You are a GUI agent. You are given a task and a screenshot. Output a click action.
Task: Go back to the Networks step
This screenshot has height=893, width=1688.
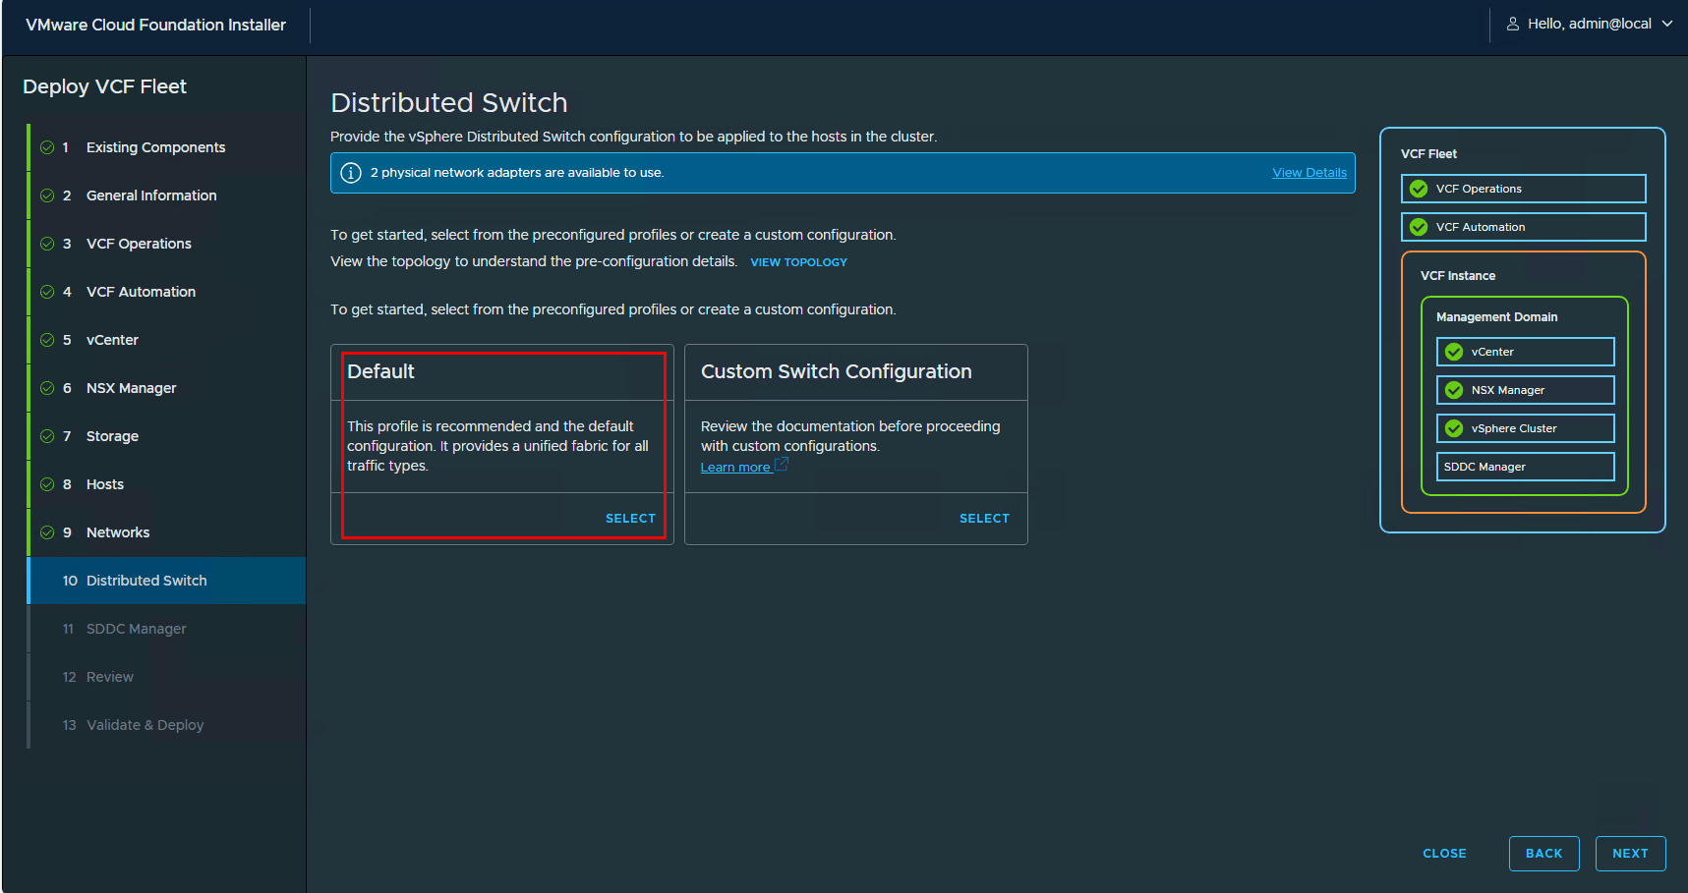(166, 532)
